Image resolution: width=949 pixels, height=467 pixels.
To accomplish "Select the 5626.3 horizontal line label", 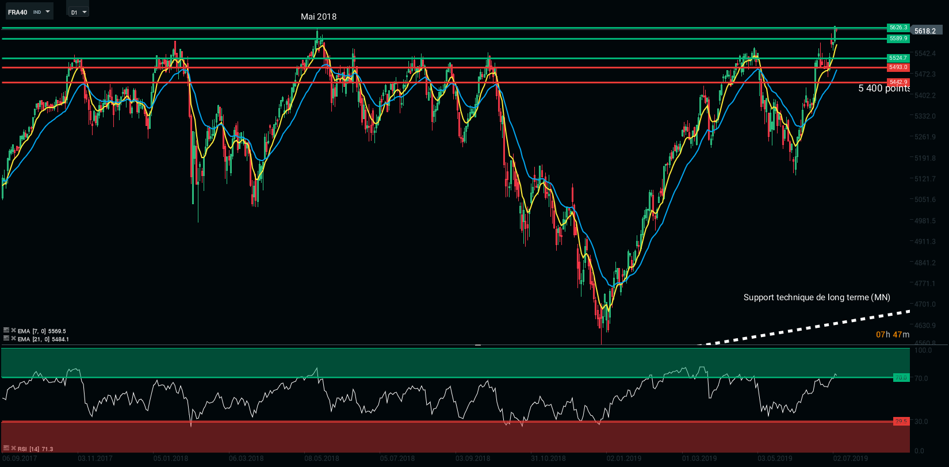I will click(898, 28).
